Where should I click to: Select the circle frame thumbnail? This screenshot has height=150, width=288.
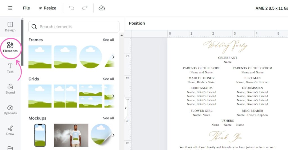(91, 57)
